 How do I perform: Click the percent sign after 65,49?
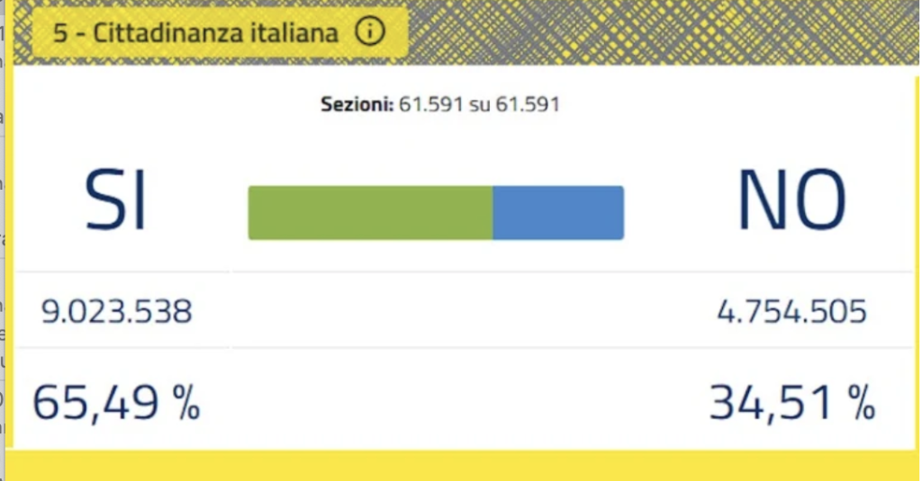click(x=185, y=403)
